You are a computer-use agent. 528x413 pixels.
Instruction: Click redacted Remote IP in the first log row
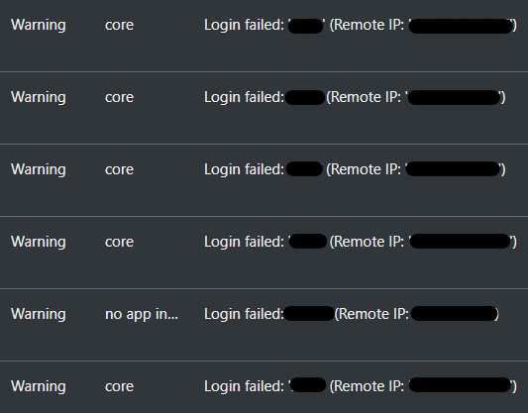(461, 26)
